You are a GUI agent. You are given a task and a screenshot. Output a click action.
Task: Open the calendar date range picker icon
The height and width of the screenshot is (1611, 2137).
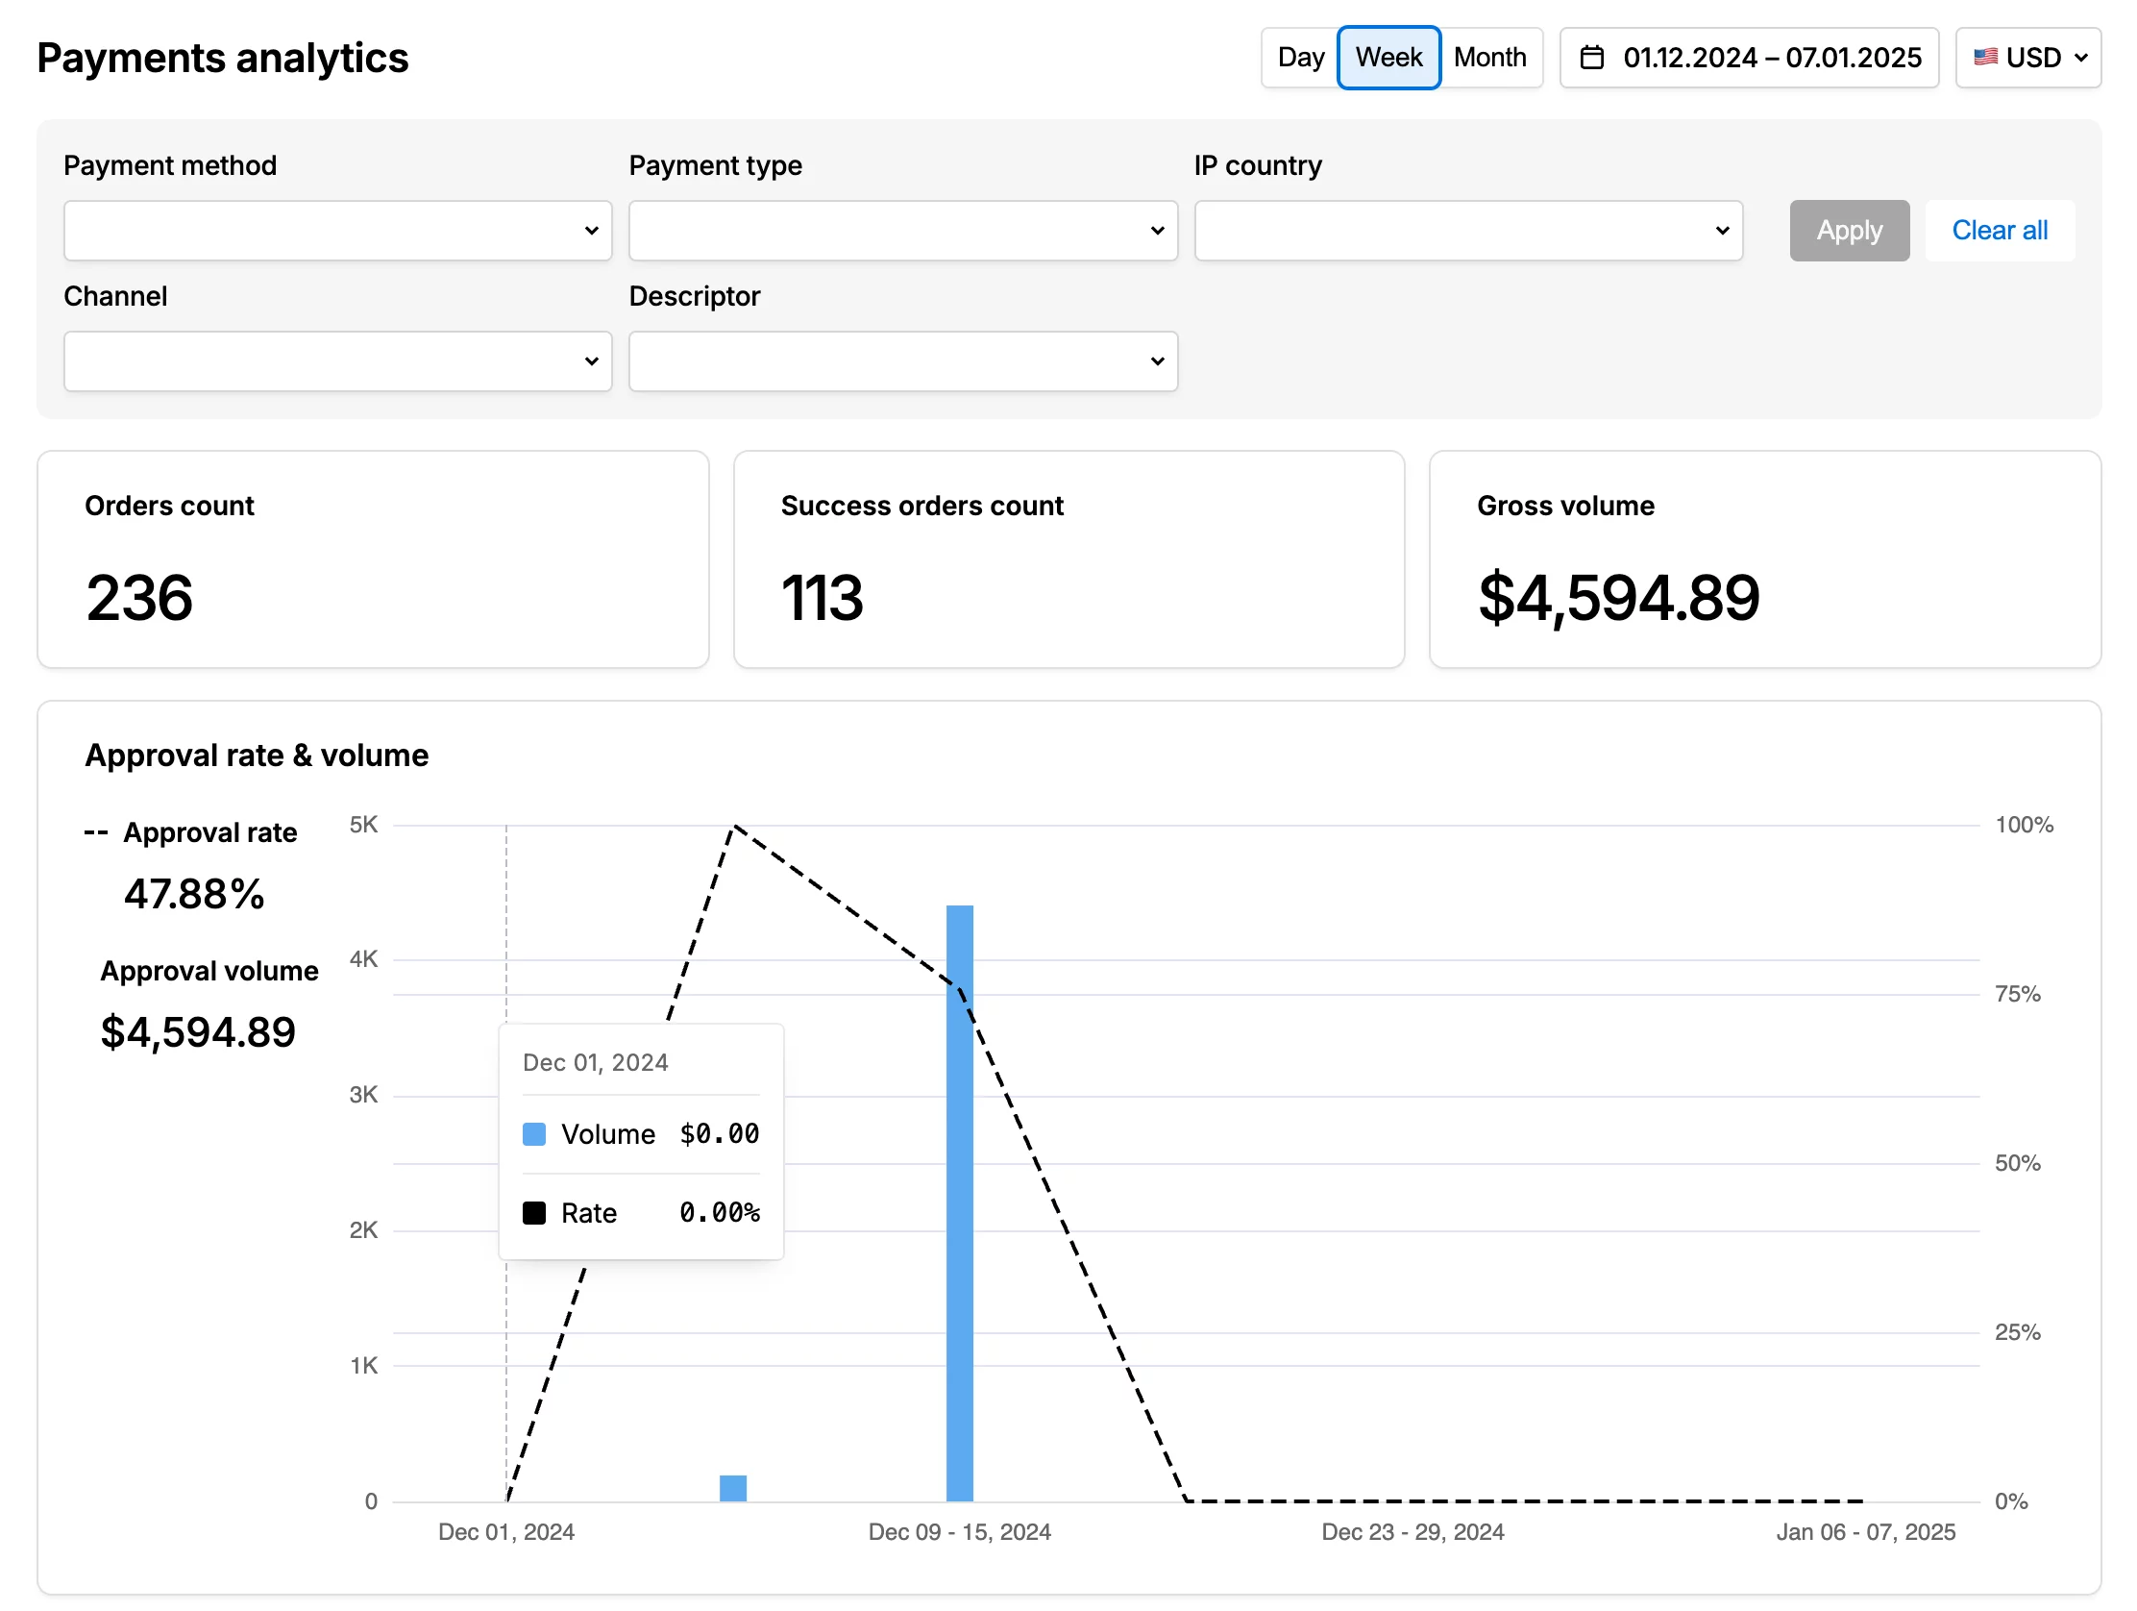tap(1593, 58)
